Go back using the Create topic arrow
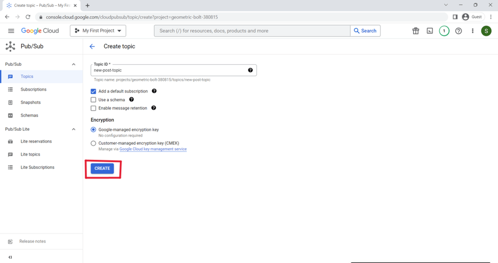The height and width of the screenshot is (263, 498). coord(92,46)
